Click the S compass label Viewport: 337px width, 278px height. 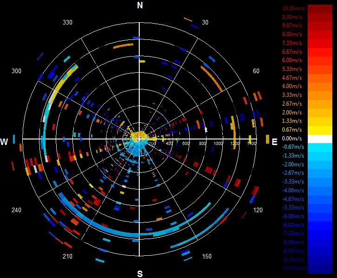tap(140, 274)
